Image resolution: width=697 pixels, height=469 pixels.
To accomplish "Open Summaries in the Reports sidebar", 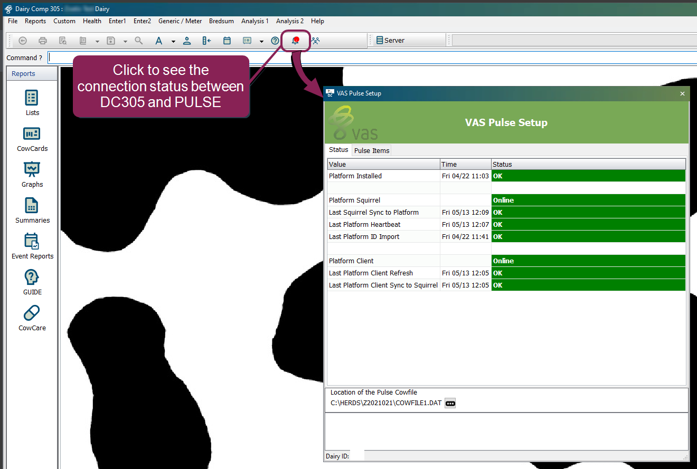I will [x=32, y=210].
